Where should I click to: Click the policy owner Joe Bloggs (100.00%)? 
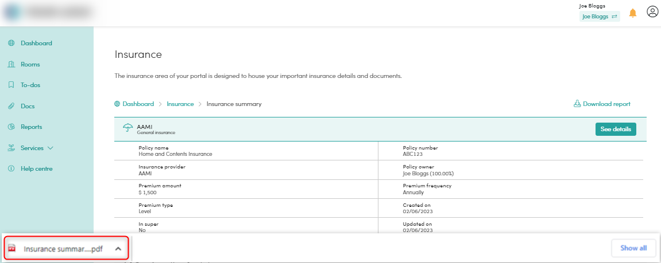click(x=428, y=174)
